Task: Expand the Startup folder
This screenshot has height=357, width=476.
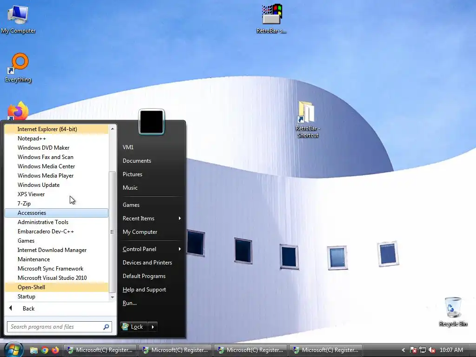Action: (56, 297)
